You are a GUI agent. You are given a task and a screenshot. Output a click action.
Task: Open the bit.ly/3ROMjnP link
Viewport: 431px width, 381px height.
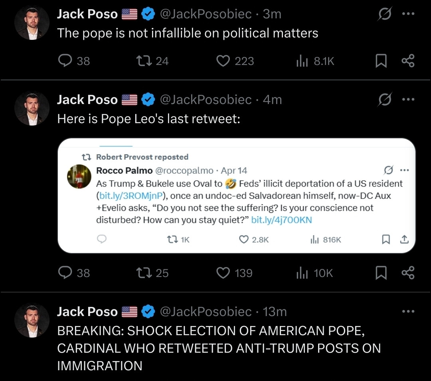tap(131, 196)
